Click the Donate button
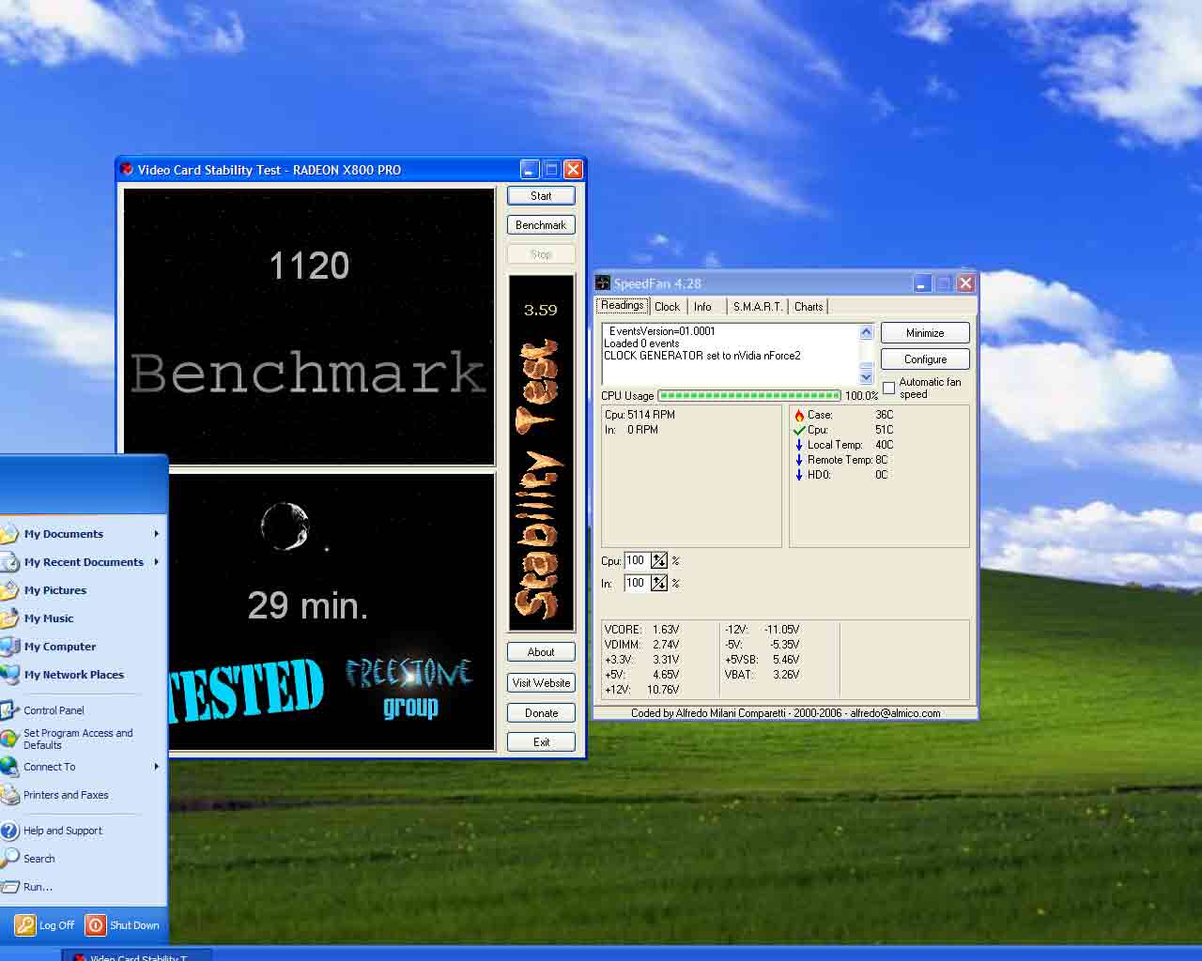The width and height of the screenshot is (1202, 961). [541, 713]
